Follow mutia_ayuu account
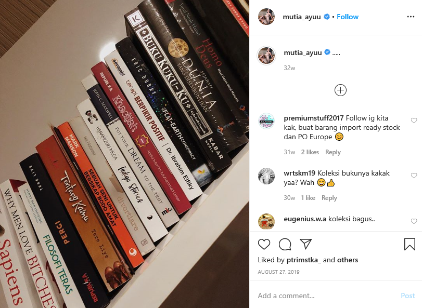The width and height of the screenshot is (422, 308). coord(348,17)
